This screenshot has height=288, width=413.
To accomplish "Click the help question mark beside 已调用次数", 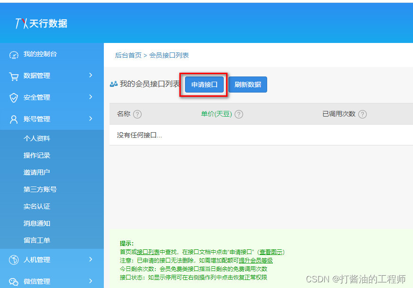I will (362, 114).
